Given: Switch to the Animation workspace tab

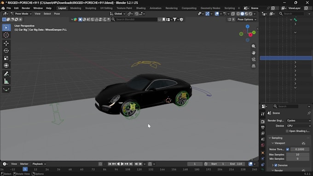Looking at the screenshot, I should (155, 8).
